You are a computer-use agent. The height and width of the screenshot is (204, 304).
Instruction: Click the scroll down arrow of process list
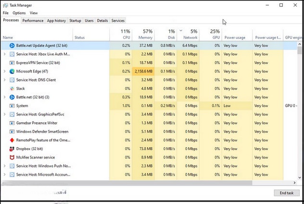pyautogui.click(x=300, y=178)
